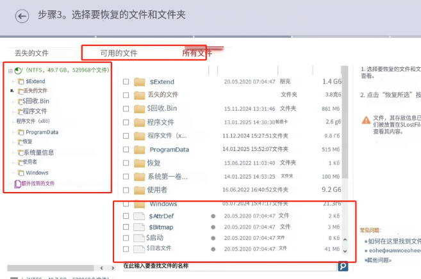Open the eohe... FAQ link
The width and height of the screenshot is (421, 279).
pos(395,251)
